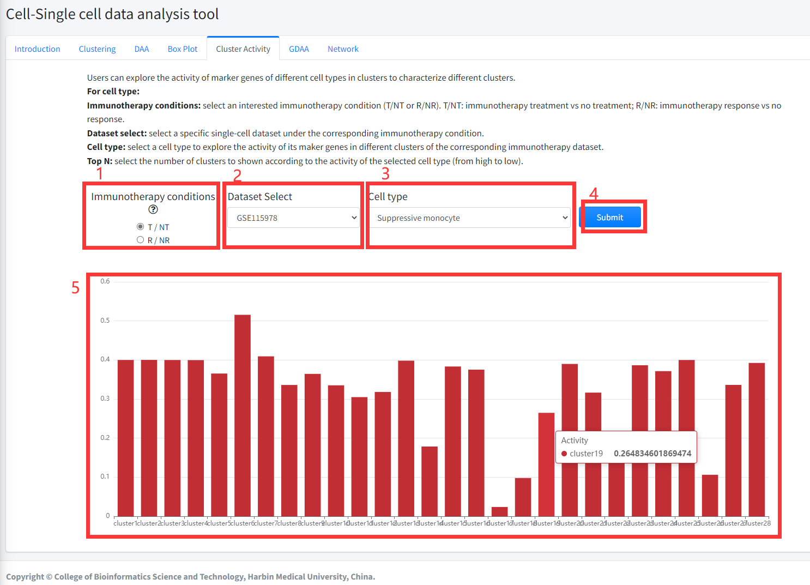
Task: Click the tallest bar for cluster6
Action: point(243,414)
